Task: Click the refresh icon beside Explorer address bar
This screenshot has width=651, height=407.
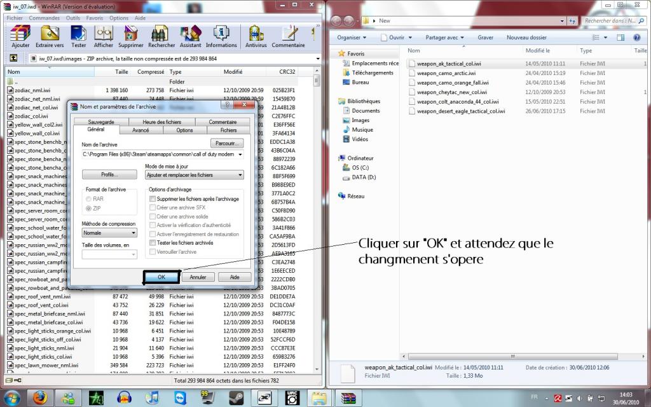Action: pyautogui.click(x=573, y=21)
